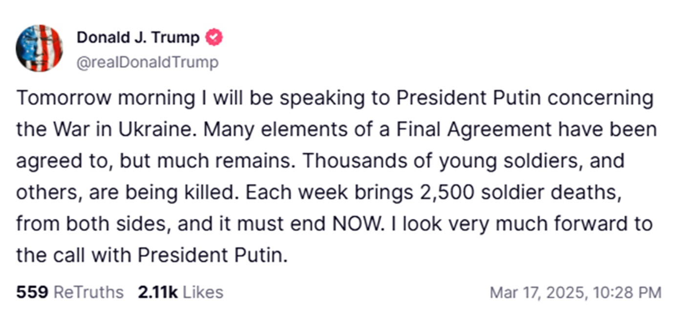The width and height of the screenshot is (679, 316).
Task: Click the ReTruths label
Action: pyautogui.click(x=88, y=292)
